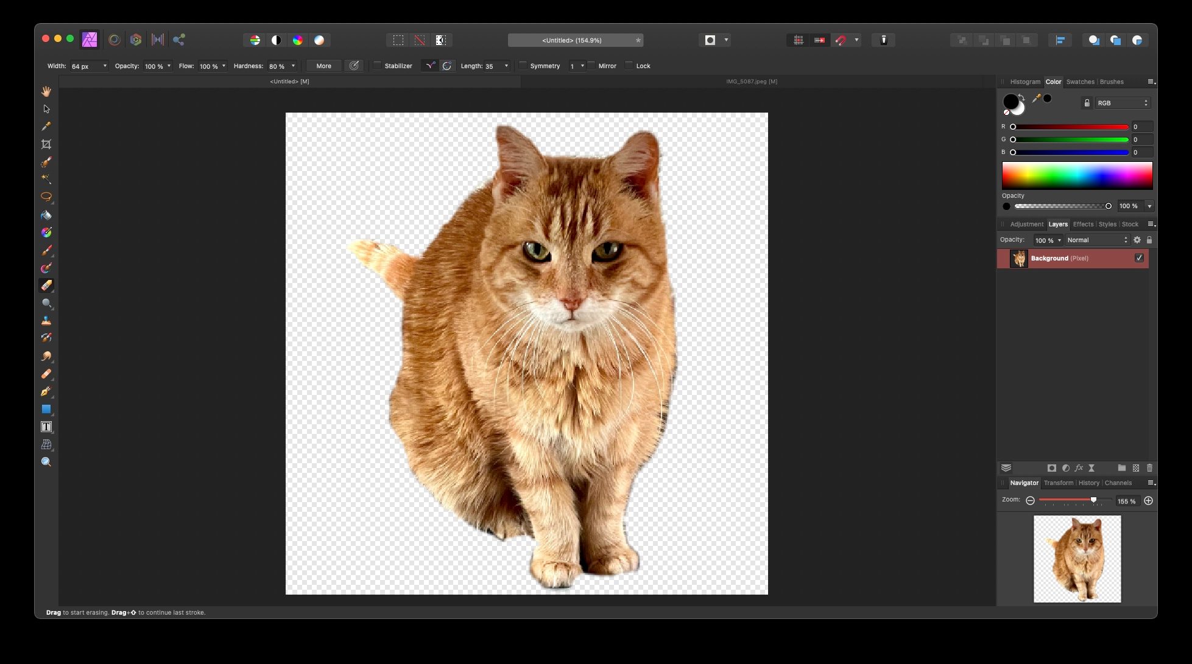Open the Normal blend mode dropdown
The width and height of the screenshot is (1192, 664).
point(1098,240)
